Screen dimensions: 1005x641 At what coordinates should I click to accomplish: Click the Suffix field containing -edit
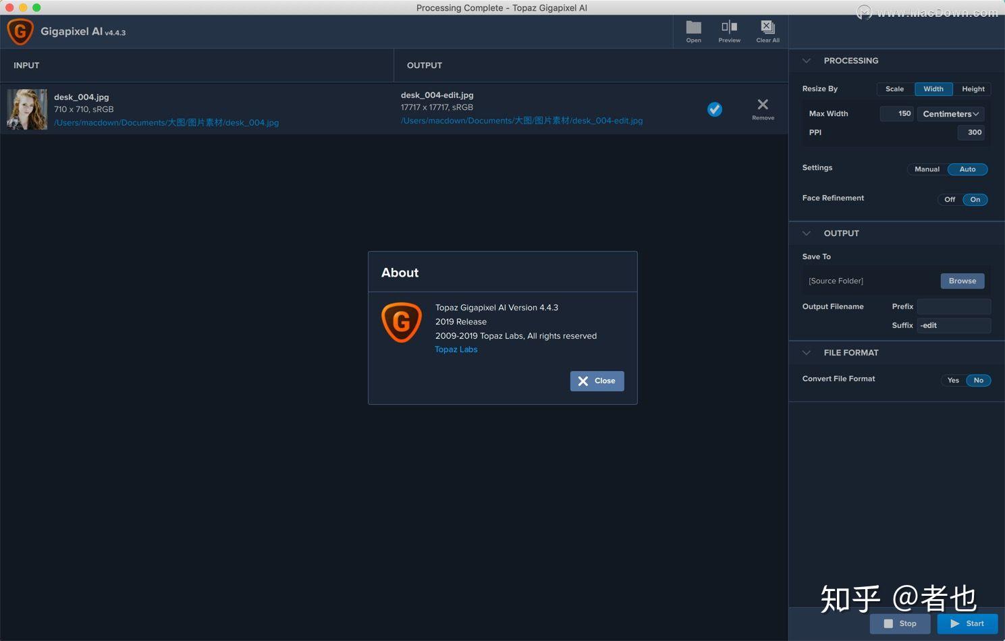[954, 325]
